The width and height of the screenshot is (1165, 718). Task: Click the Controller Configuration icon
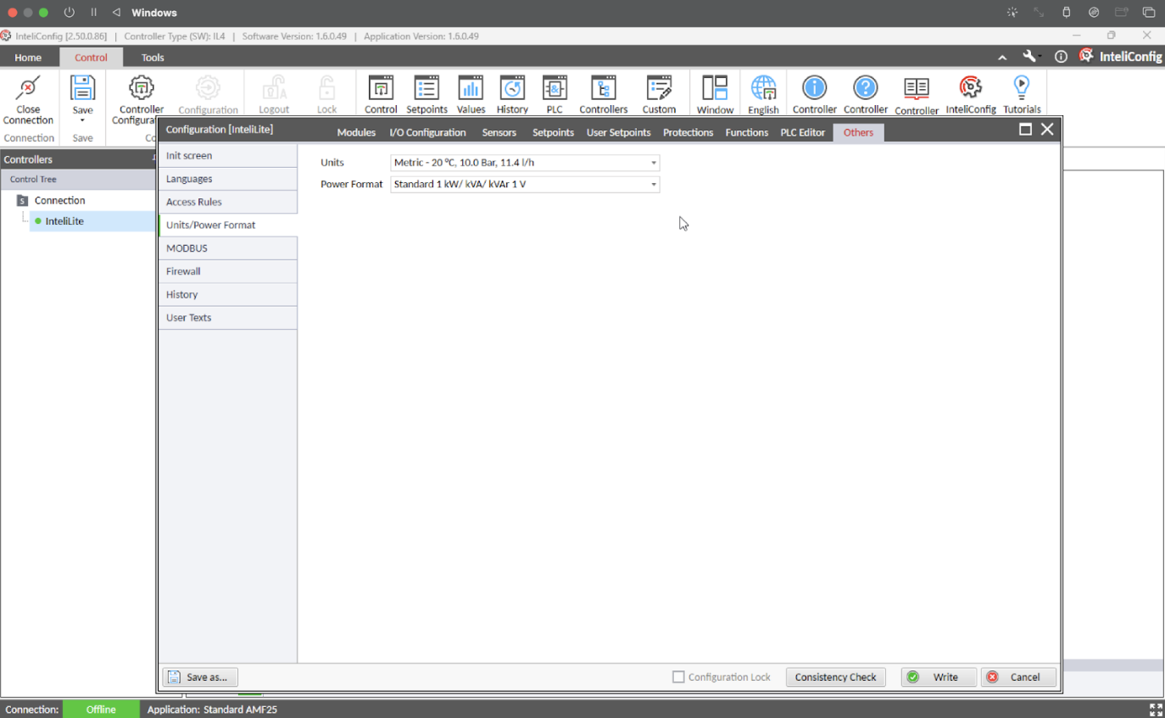(141, 88)
